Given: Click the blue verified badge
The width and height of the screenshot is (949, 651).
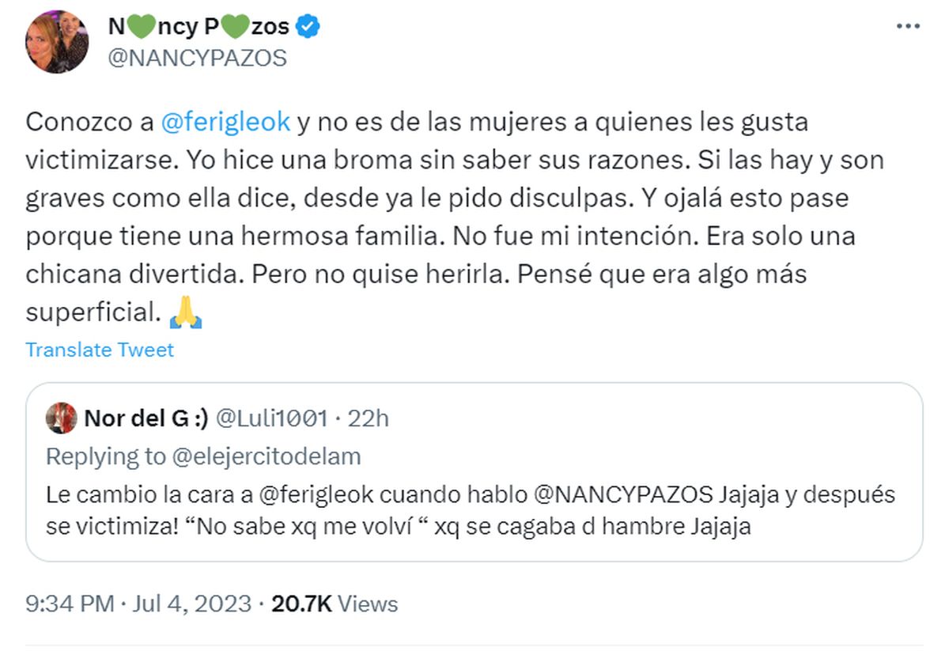Looking at the screenshot, I should (308, 28).
